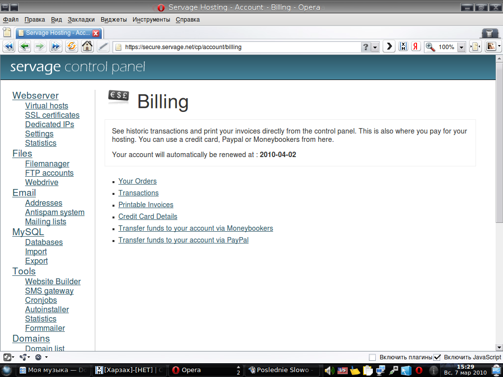Open the Yandex toolbar button

416,47
